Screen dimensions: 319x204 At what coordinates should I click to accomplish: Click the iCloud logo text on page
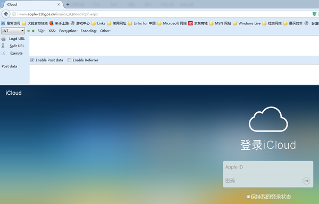click(x=13, y=93)
